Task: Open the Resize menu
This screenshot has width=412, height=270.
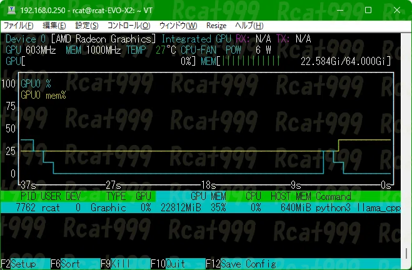Action: (216, 26)
